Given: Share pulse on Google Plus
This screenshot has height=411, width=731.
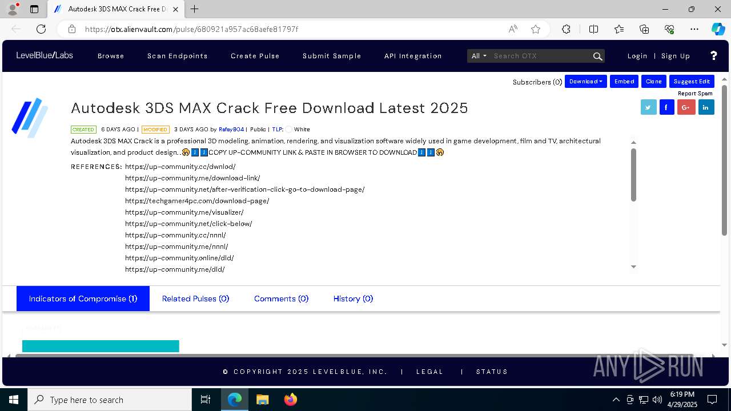Looking at the screenshot, I should point(686,107).
